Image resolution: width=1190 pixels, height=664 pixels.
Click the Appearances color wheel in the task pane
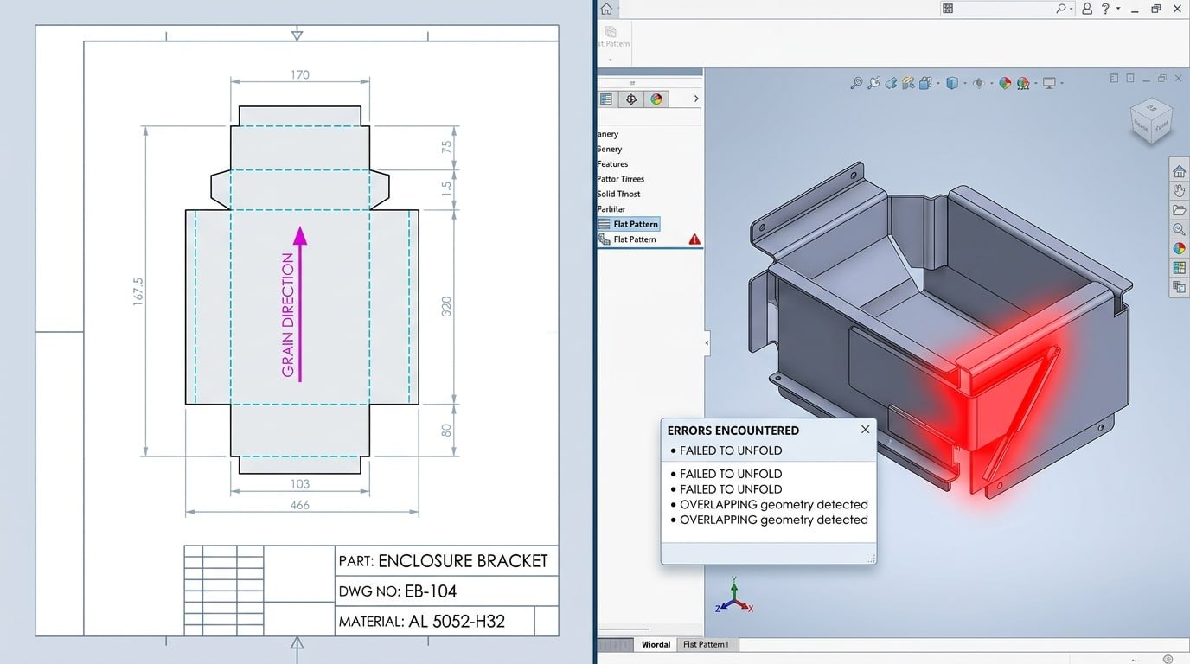coord(1177,246)
